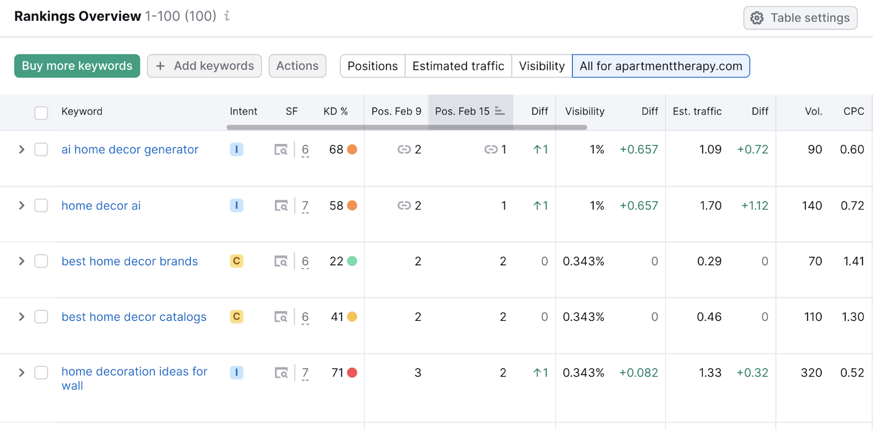Click the Buy more keywords button
Viewport: 873px width, 430px height.
(x=77, y=66)
